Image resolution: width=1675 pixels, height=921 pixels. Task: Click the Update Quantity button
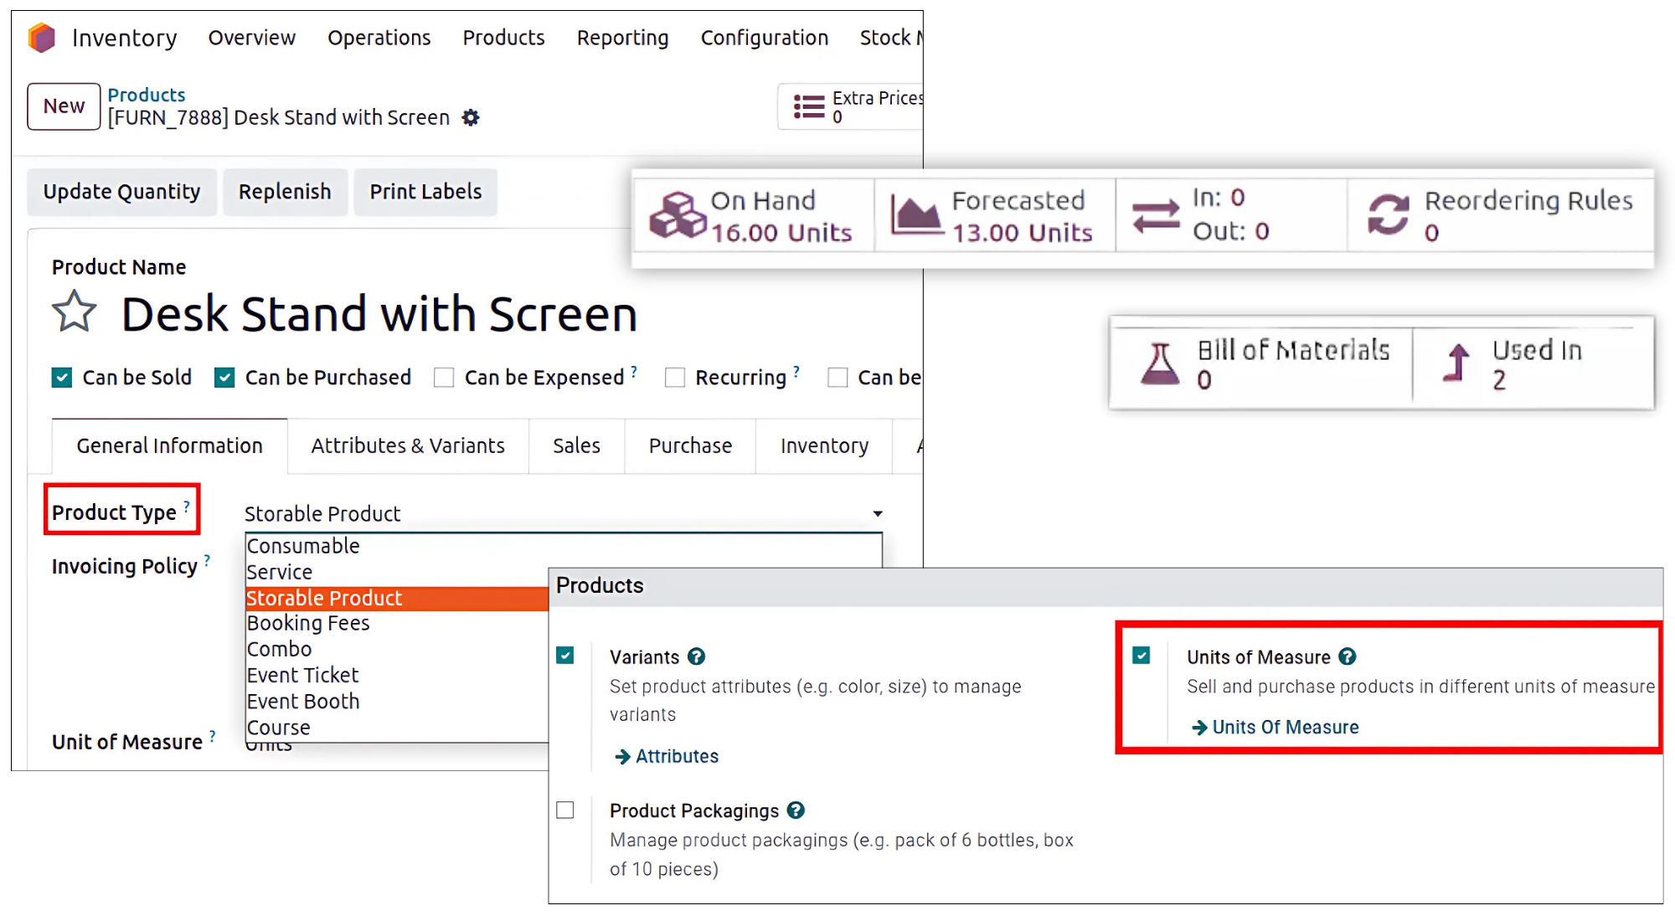pyautogui.click(x=122, y=192)
